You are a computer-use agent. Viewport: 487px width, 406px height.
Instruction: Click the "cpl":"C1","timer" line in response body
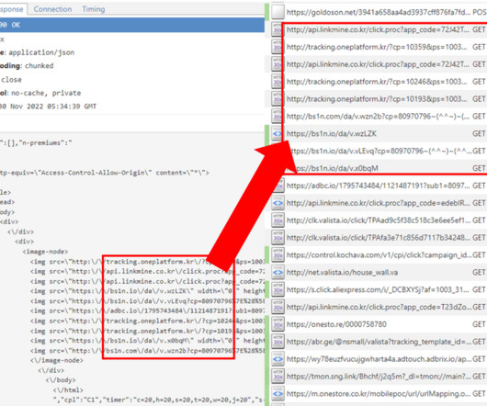click(158, 400)
